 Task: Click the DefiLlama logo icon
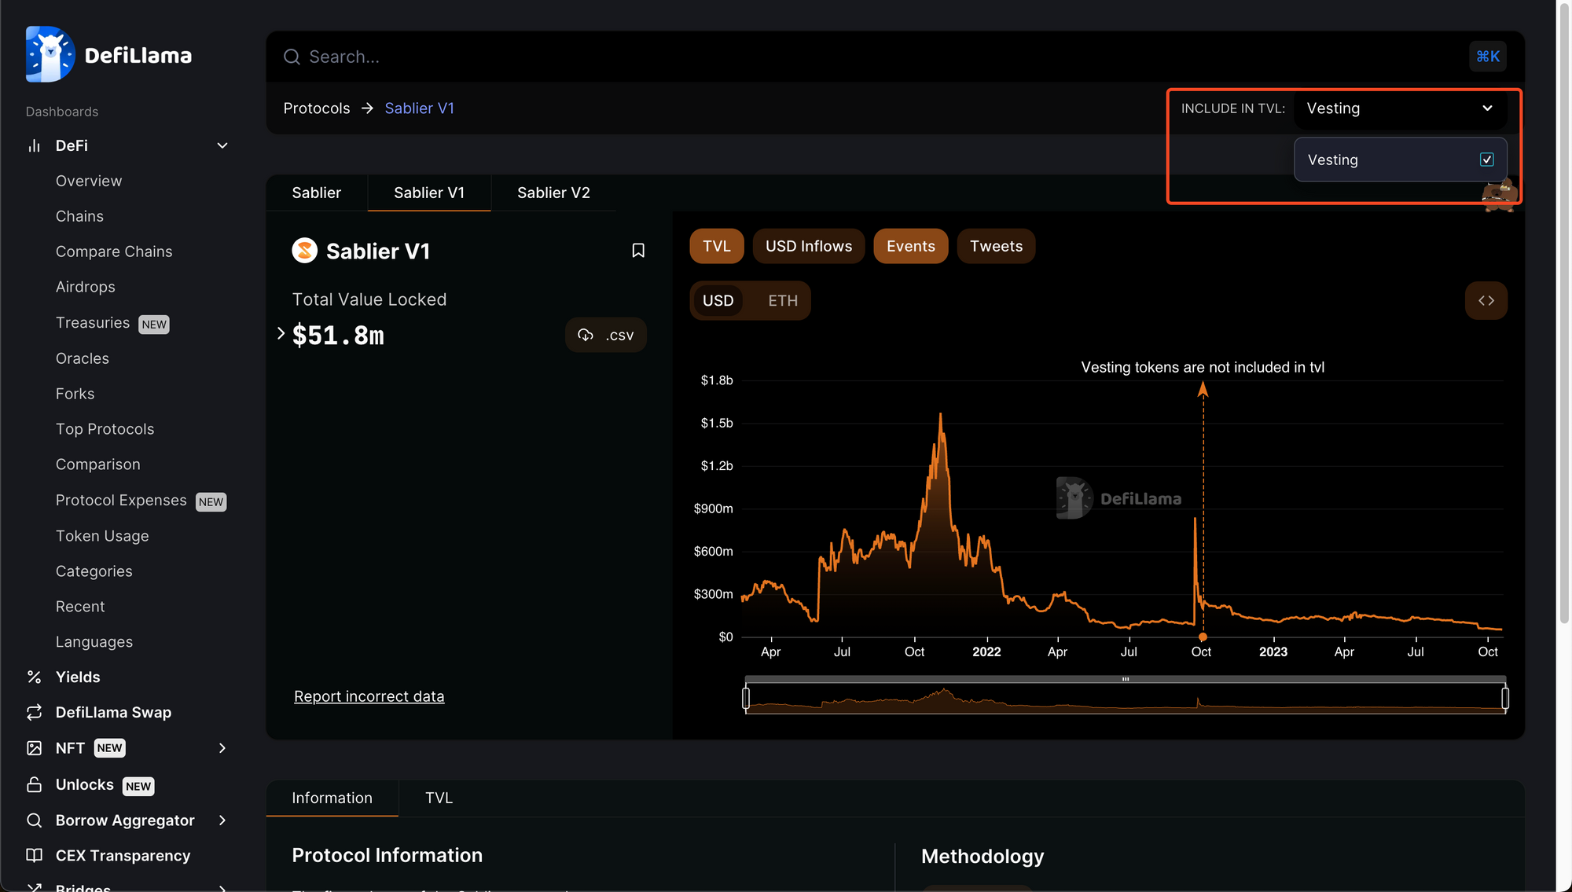pyautogui.click(x=50, y=54)
